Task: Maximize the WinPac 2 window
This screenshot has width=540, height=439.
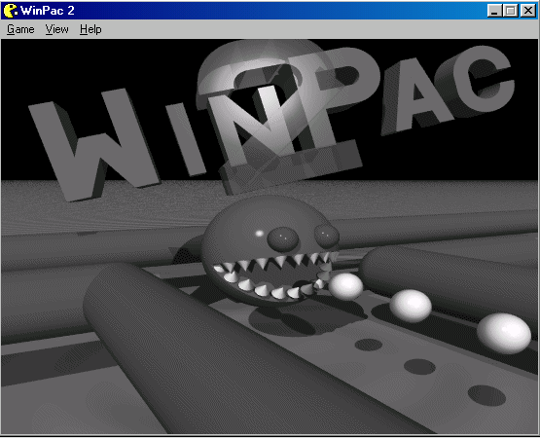Action: click(510, 11)
